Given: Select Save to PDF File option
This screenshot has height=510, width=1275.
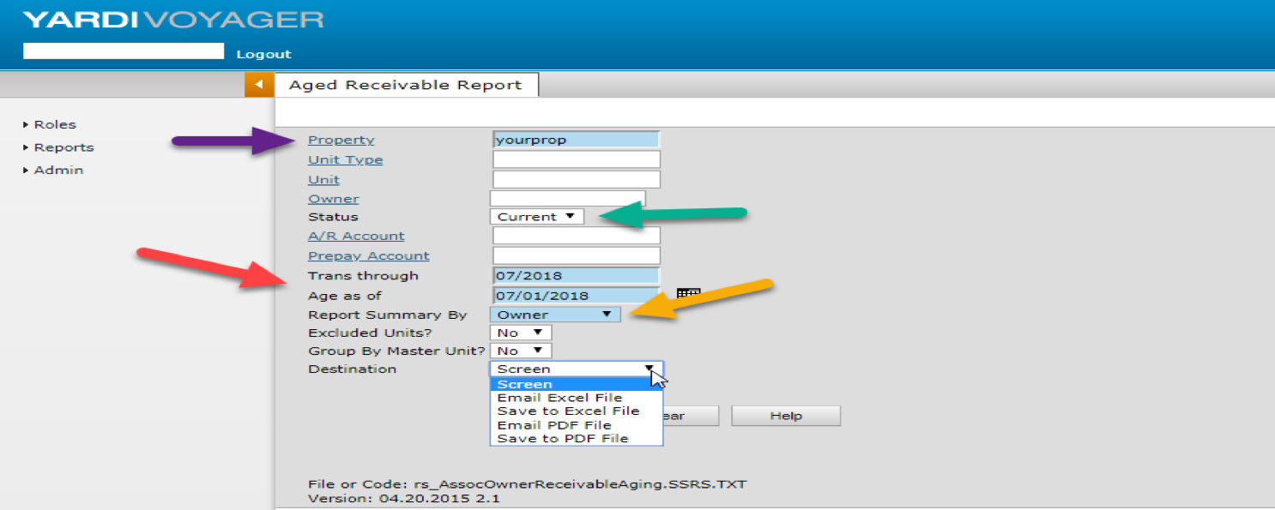Looking at the screenshot, I should pyautogui.click(x=562, y=439).
